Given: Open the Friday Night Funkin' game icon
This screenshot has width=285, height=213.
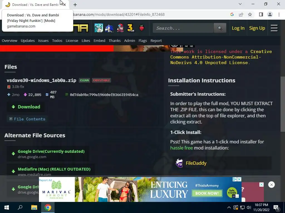Looking at the screenshot, I should click(x=120, y=28).
